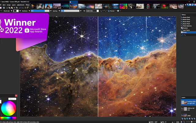The height and width of the screenshot is (123, 196).
Task: Toggle the History window clock icon
Action: tap(190, 5)
